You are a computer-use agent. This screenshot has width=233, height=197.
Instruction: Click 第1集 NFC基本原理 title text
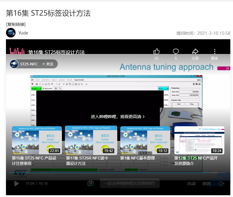pos(138,158)
